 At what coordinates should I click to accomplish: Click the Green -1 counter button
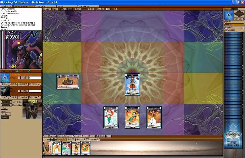coord(68,136)
